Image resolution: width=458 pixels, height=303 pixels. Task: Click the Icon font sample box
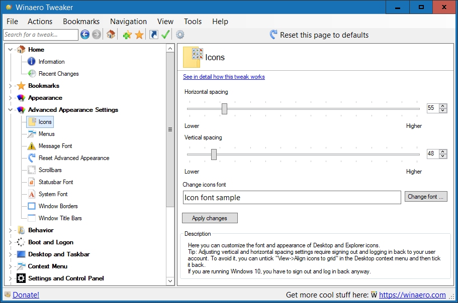click(x=292, y=198)
